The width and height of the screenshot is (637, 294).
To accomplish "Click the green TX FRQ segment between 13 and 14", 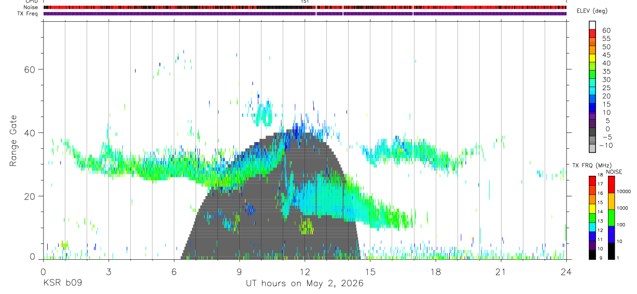I will click(x=592, y=217).
